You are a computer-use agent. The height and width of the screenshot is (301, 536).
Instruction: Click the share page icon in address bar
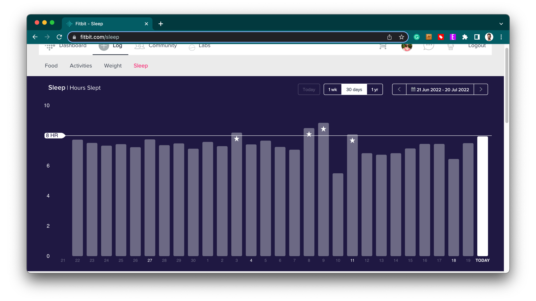(389, 37)
